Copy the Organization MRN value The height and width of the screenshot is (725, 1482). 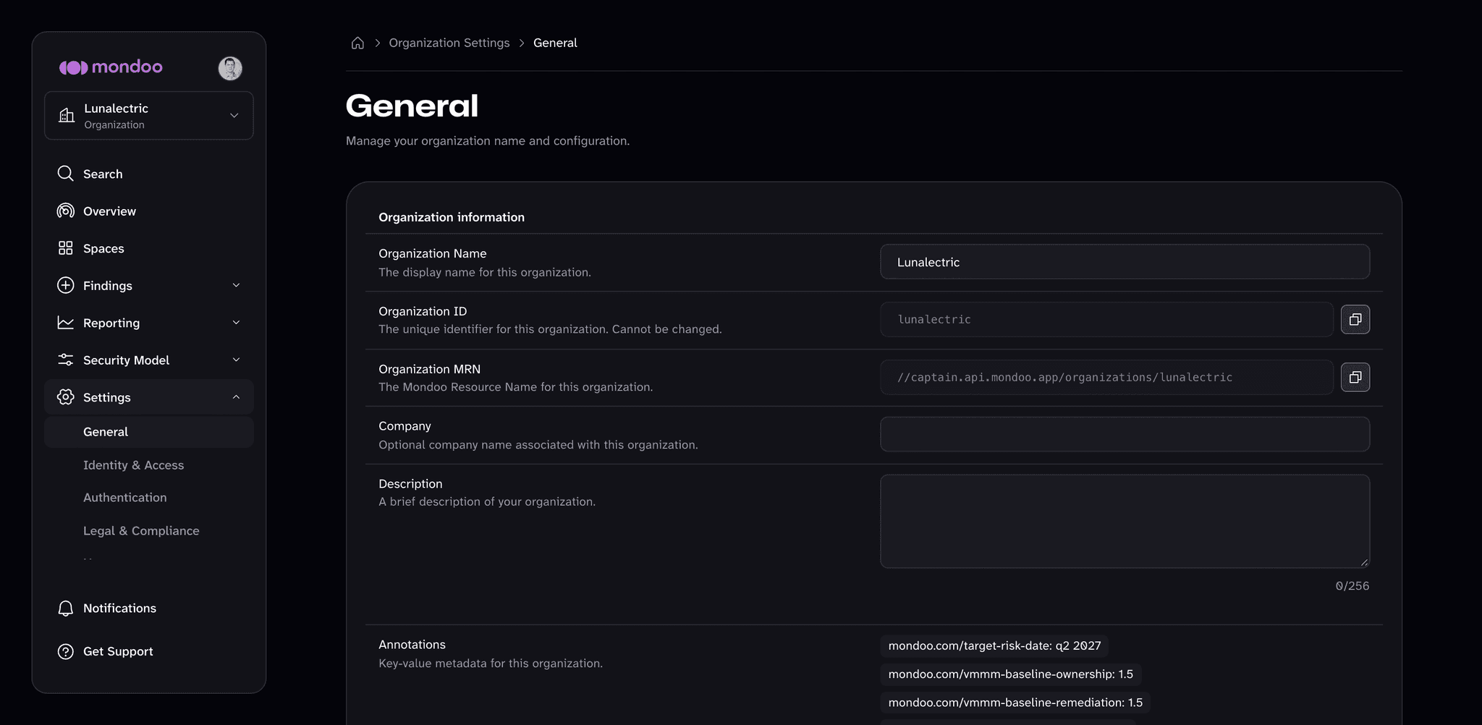click(1355, 377)
